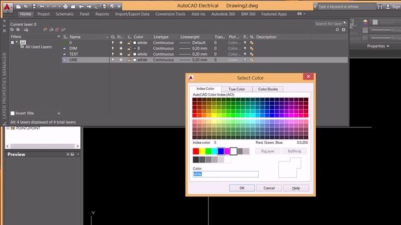Click the New Property Filter icon in layer manager

click(12, 30)
